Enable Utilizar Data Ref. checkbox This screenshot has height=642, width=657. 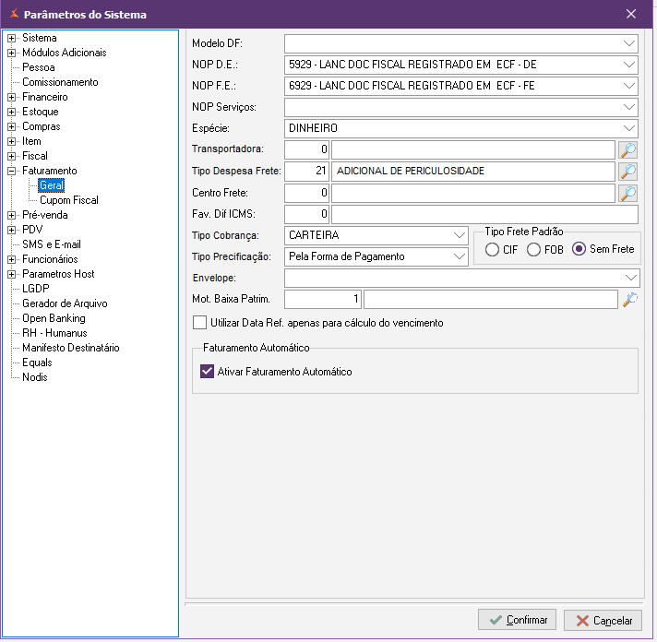199,323
